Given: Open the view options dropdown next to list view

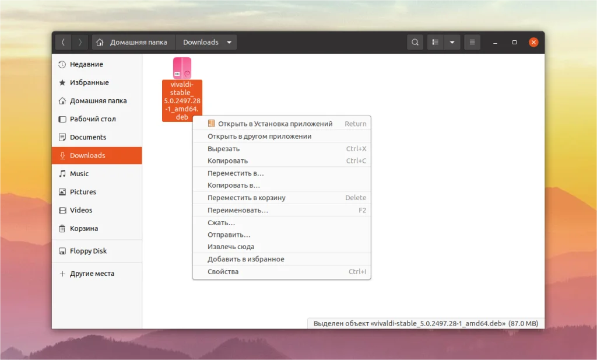Looking at the screenshot, I should click(x=452, y=42).
